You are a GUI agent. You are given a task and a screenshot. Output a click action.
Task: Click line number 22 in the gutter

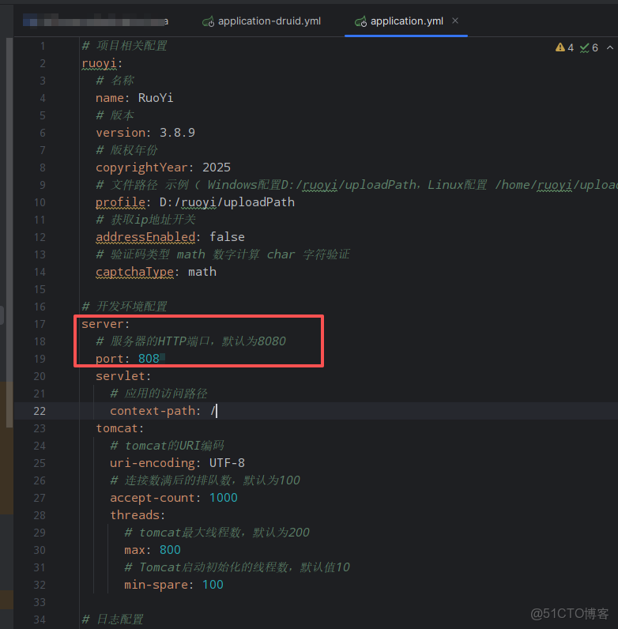[40, 411]
